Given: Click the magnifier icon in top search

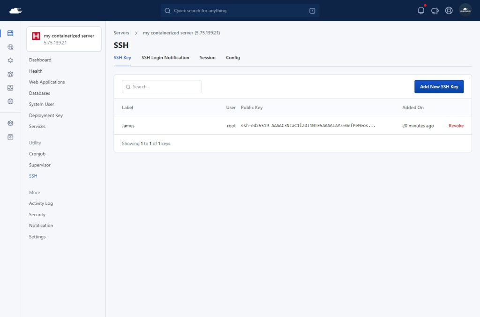Looking at the screenshot, I should coord(167,11).
